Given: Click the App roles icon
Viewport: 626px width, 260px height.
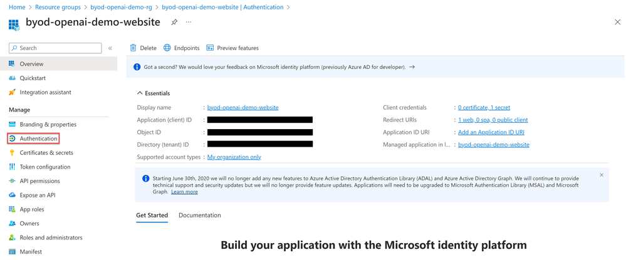Looking at the screenshot, I should (12, 209).
